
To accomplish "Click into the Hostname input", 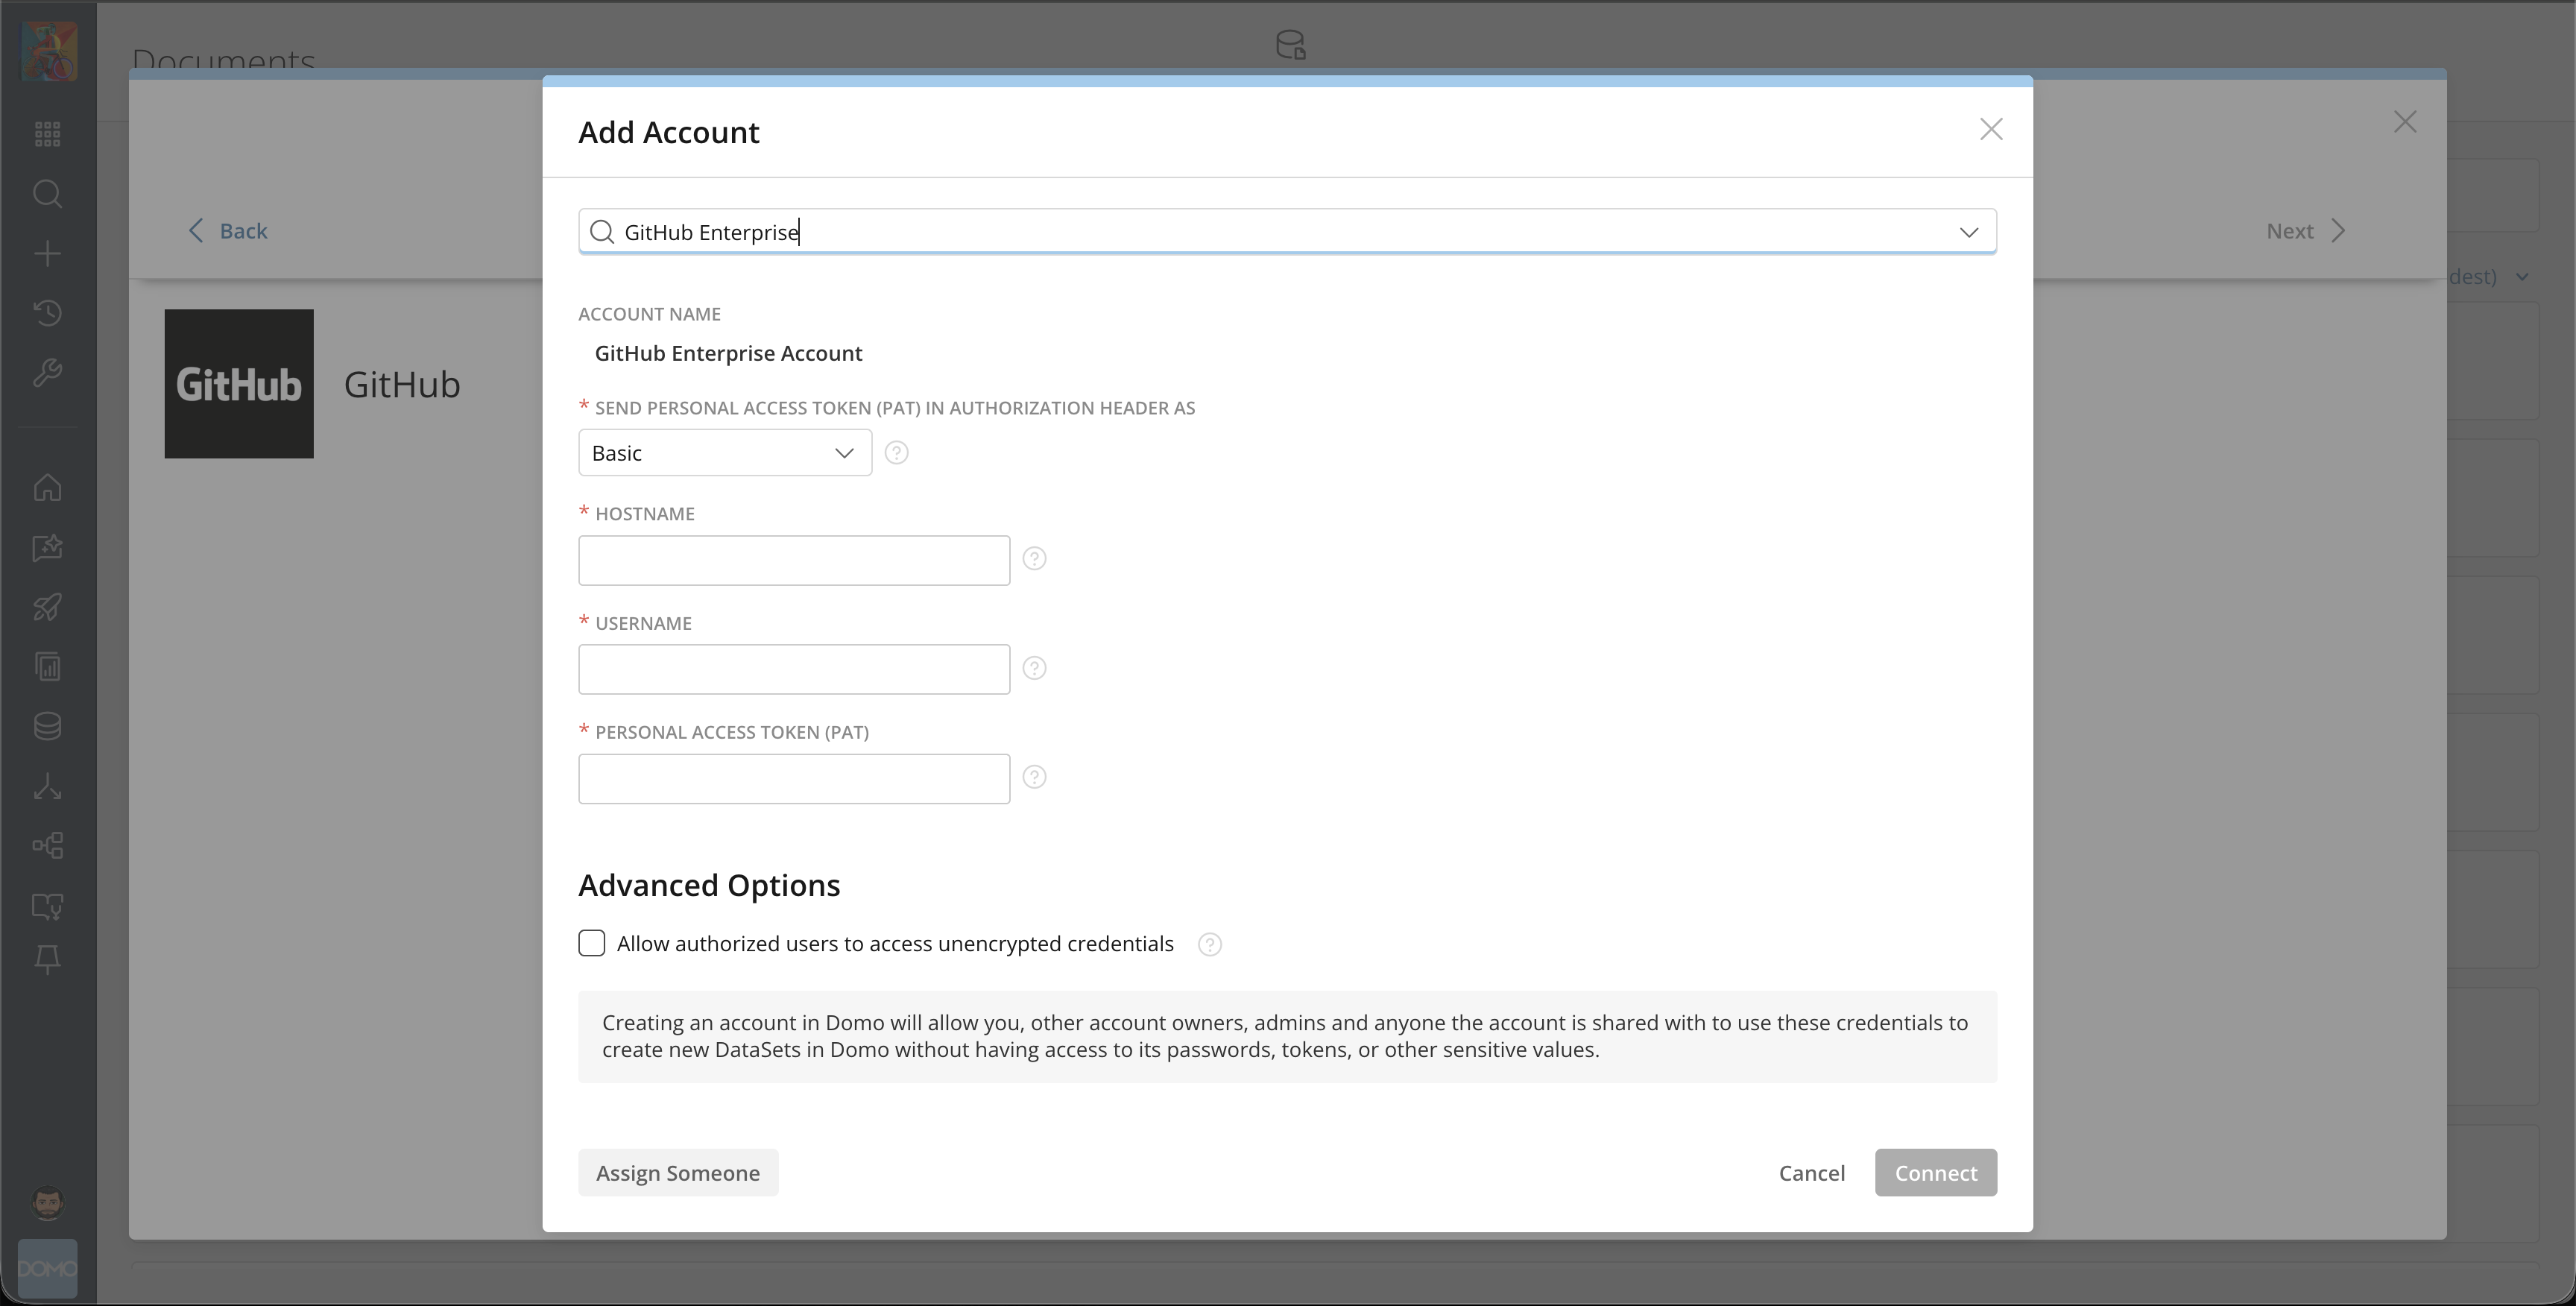I will 794,561.
